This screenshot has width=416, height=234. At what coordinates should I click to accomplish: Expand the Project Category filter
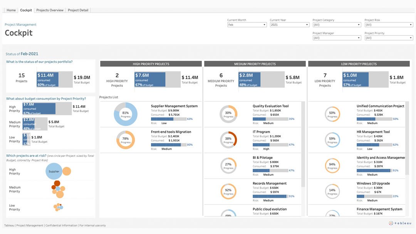click(337, 25)
